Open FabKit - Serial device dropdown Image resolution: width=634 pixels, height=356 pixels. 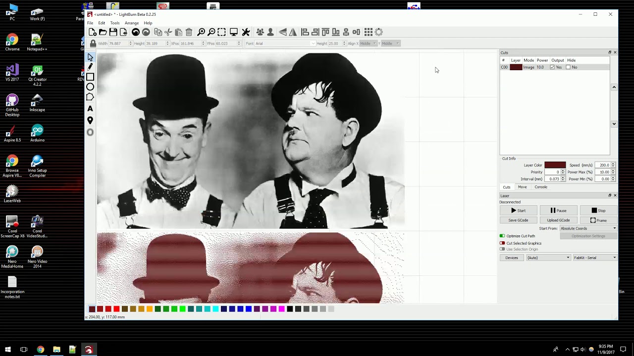click(595, 258)
